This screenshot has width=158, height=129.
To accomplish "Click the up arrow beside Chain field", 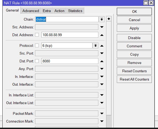I will [x=109, y=19].
